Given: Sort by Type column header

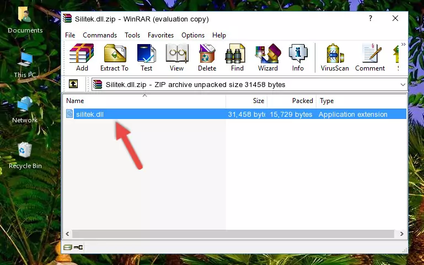Looking at the screenshot, I should (x=362, y=101).
